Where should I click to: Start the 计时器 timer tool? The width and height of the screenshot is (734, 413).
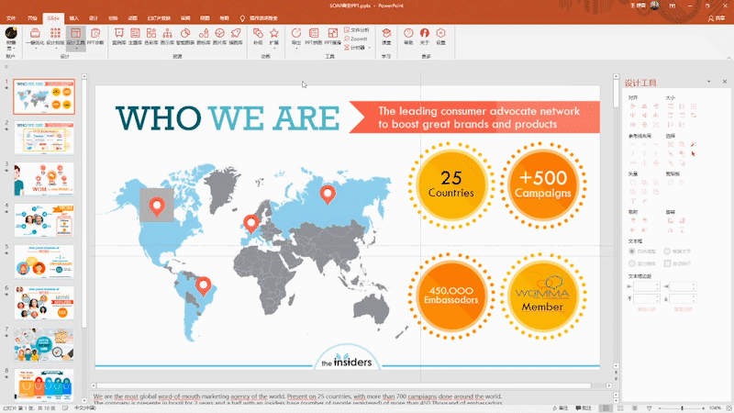tap(354, 48)
